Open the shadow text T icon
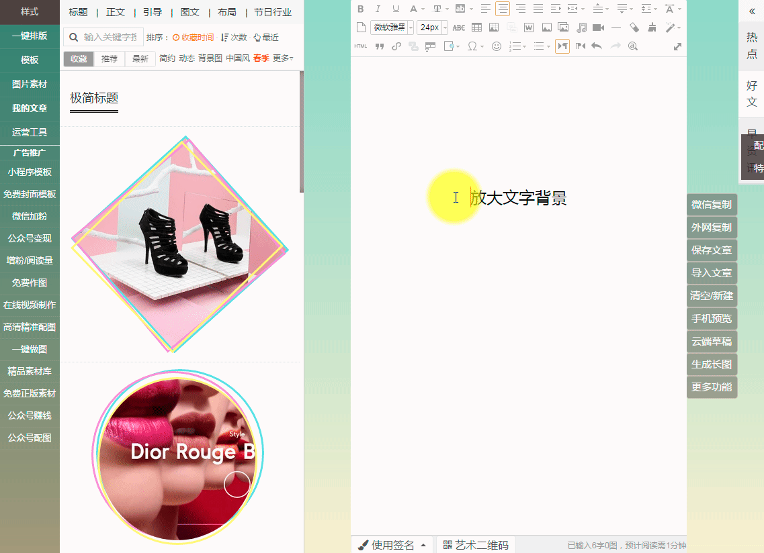Screen dimensions: 764x553 point(437,9)
